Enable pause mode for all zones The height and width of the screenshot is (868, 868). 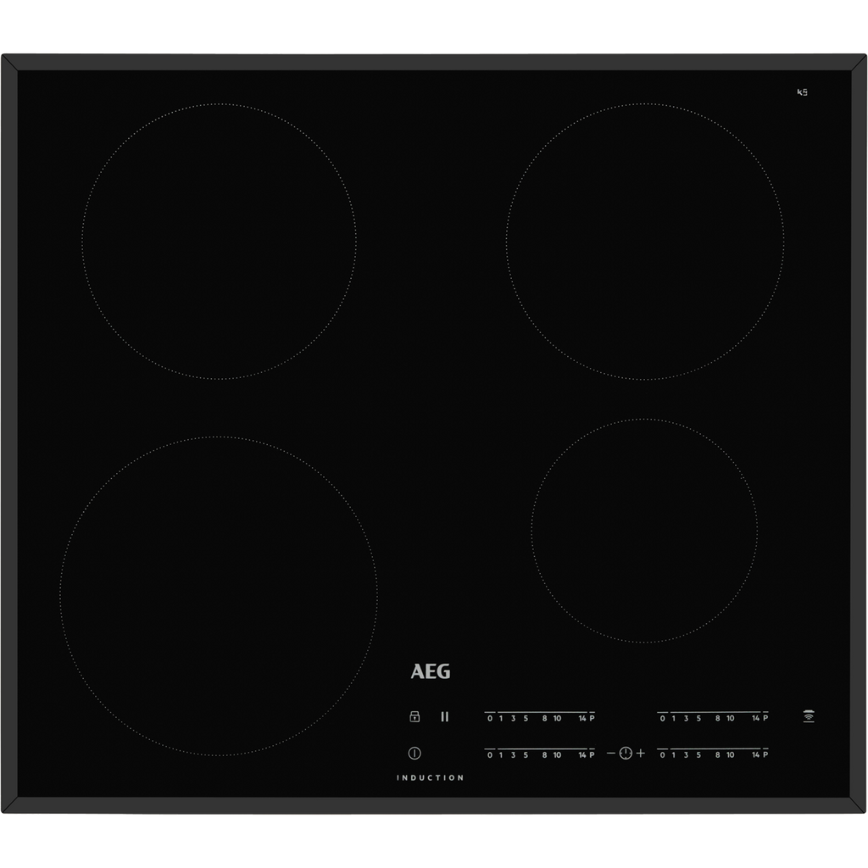(445, 716)
